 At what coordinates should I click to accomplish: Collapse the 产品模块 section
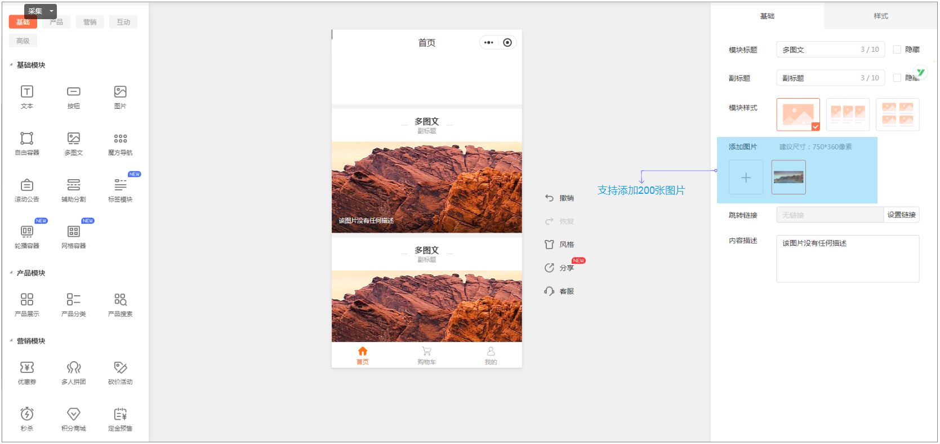point(11,273)
